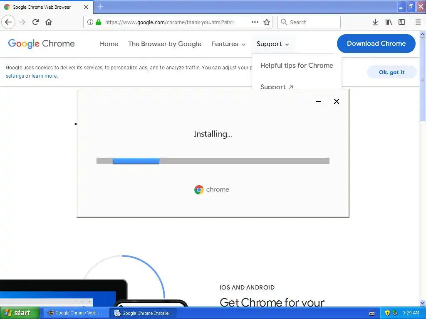Click the installing progress bar

pyautogui.click(x=213, y=161)
